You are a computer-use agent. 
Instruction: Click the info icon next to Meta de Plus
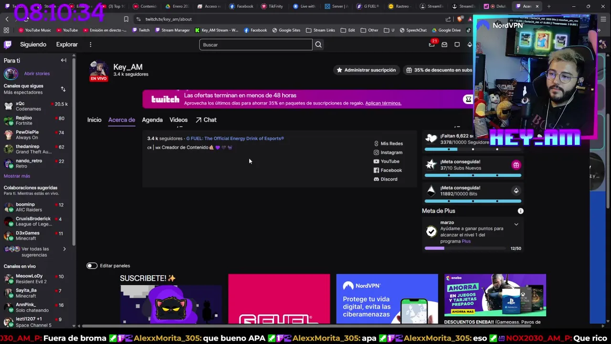(520, 211)
